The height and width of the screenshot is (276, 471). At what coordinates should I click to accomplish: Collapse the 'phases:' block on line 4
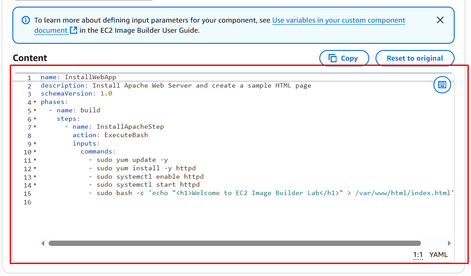tap(35, 103)
